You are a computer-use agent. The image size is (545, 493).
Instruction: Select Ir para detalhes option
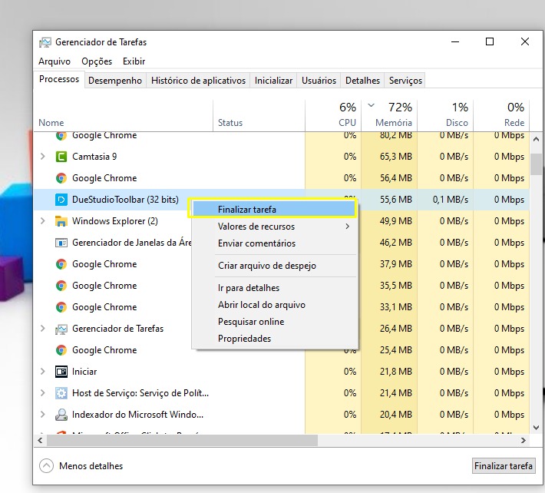(x=274, y=288)
